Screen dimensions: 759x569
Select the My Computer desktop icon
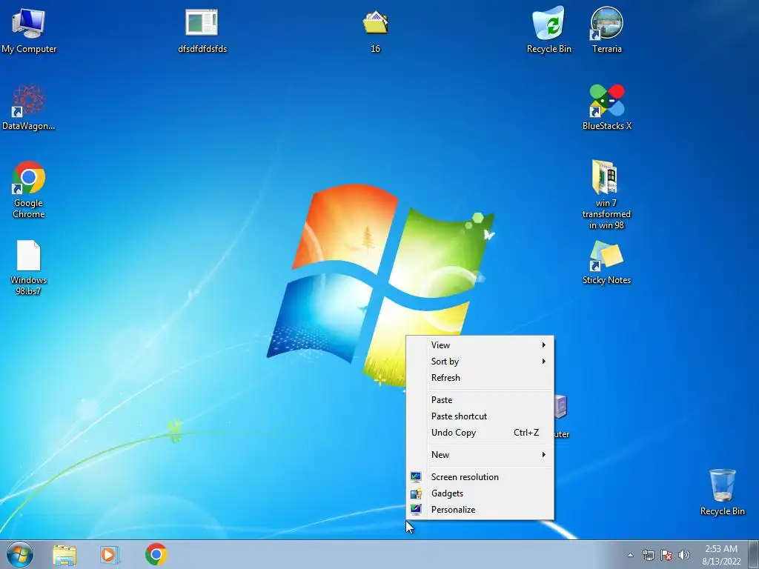pyautogui.click(x=29, y=30)
